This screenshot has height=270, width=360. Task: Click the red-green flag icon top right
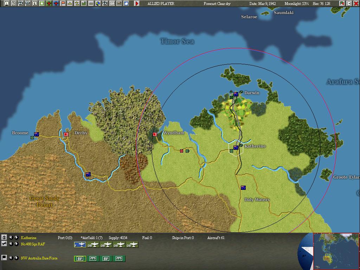pyautogui.click(x=342, y=4)
